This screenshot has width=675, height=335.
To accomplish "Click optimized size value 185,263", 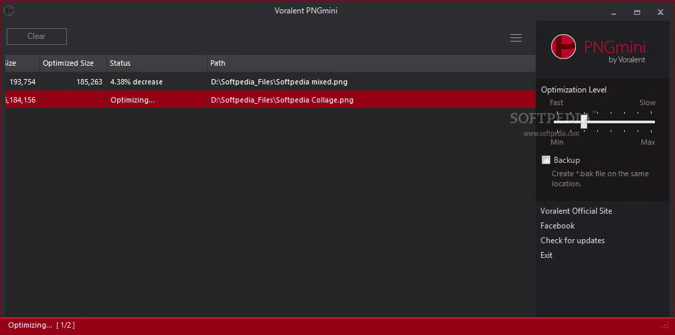I will tap(90, 82).
